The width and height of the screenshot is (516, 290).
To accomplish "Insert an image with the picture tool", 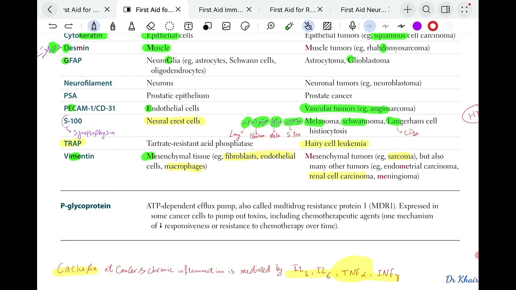I will coord(226,26).
